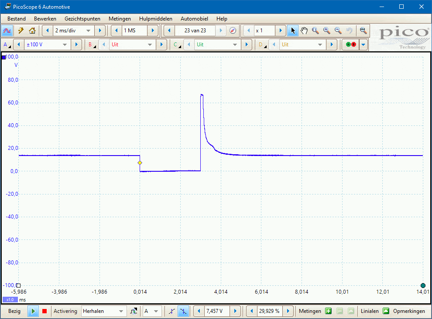Increase sample count right of 1 MS
The height and width of the screenshot is (319, 432).
click(x=153, y=31)
